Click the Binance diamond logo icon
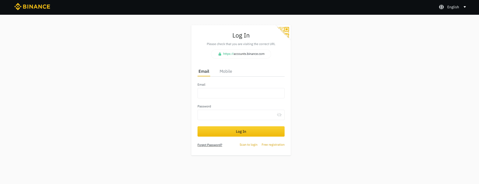Viewport: 479px width, 184px height. click(18, 7)
